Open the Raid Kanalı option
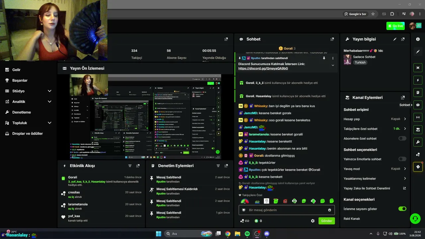 click(x=352, y=219)
